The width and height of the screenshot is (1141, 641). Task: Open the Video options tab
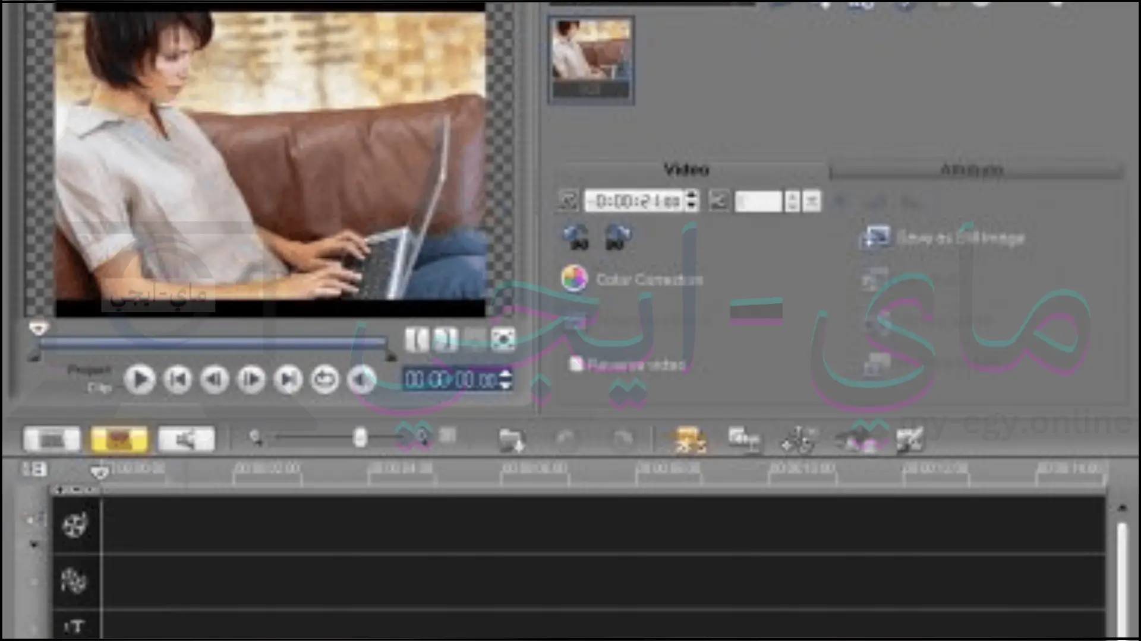pos(686,170)
